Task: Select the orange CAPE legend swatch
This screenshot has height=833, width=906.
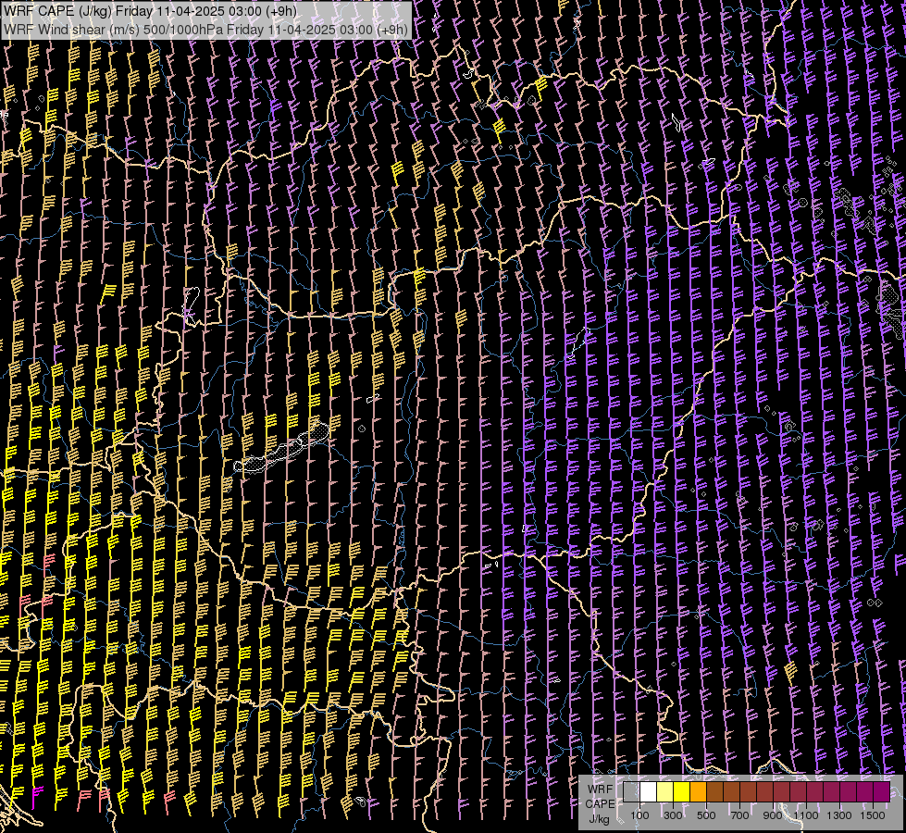Action: [x=699, y=791]
